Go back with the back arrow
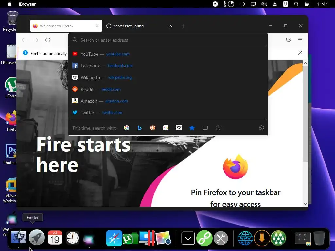 [x=24, y=40]
